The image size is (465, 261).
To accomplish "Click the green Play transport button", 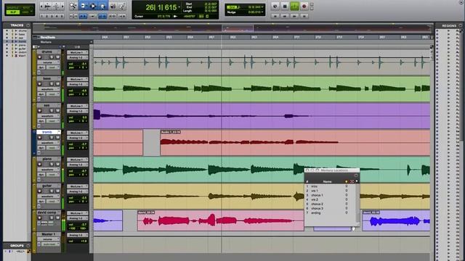I will (294, 6).
